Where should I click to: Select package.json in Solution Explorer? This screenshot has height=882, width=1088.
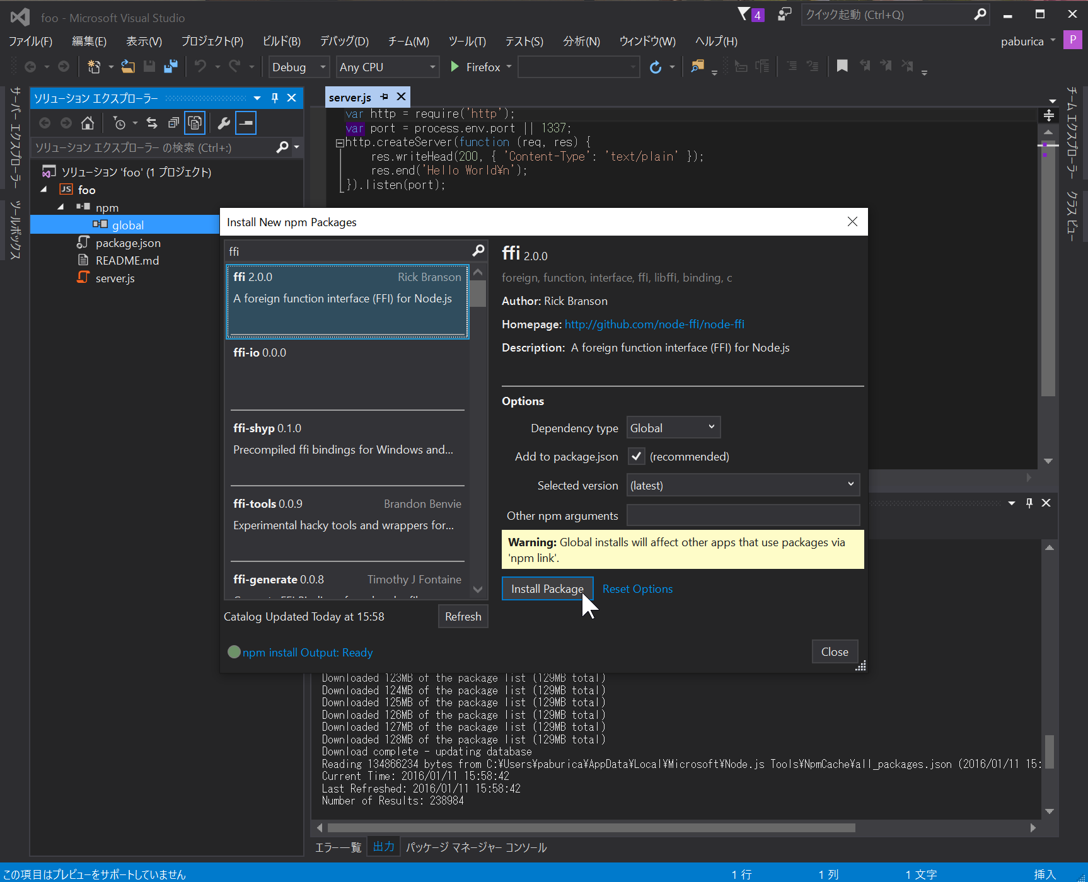(x=128, y=243)
